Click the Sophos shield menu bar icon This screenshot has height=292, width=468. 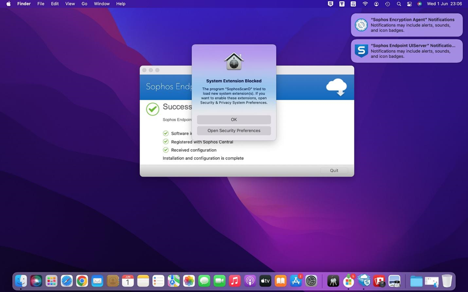[x=330, y=4]
